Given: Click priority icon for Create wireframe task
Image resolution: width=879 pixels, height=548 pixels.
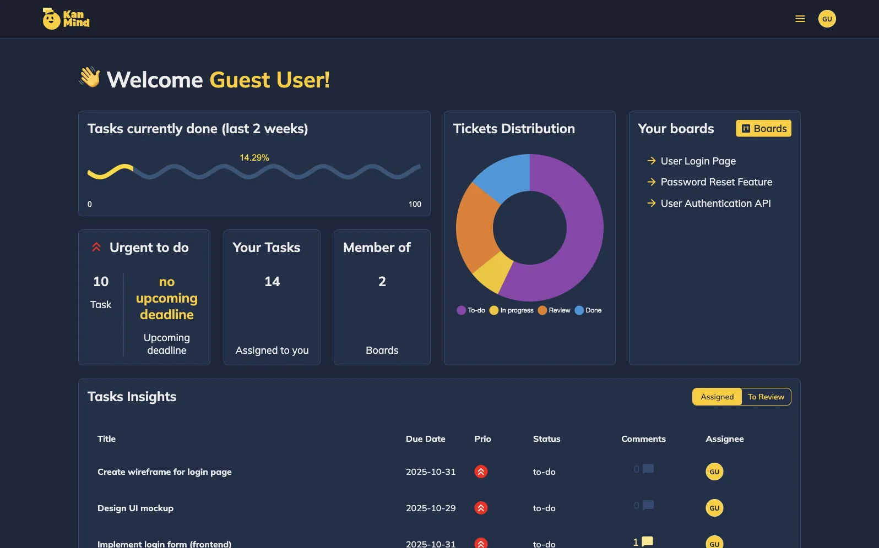Looking at the screenshot, I should click(481, 472).
